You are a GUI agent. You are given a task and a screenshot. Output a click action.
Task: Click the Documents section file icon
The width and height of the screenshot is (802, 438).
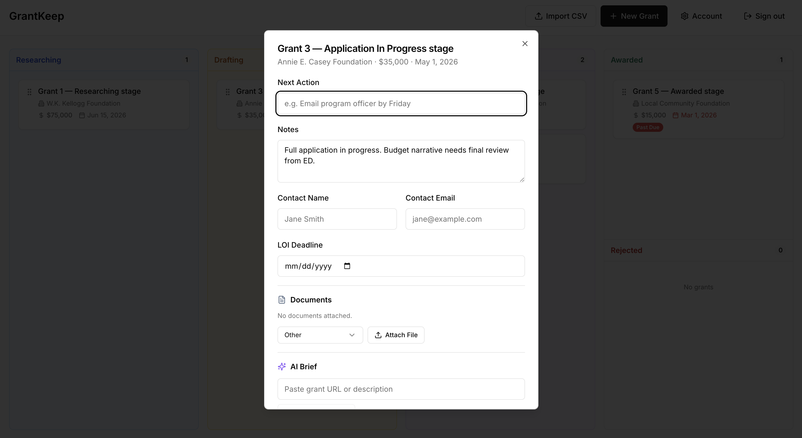point(282,300)
